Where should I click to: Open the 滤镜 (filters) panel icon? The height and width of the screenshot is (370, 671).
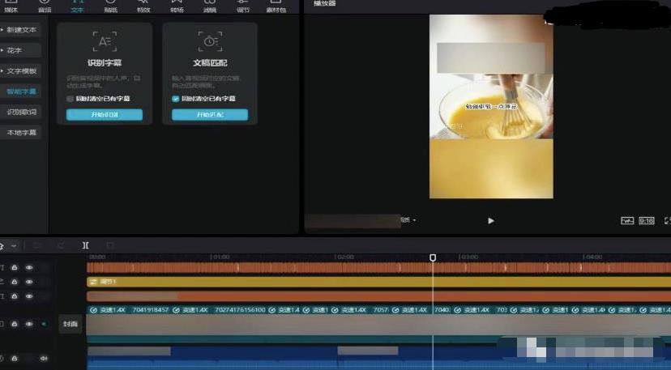[x=210, y=5]
